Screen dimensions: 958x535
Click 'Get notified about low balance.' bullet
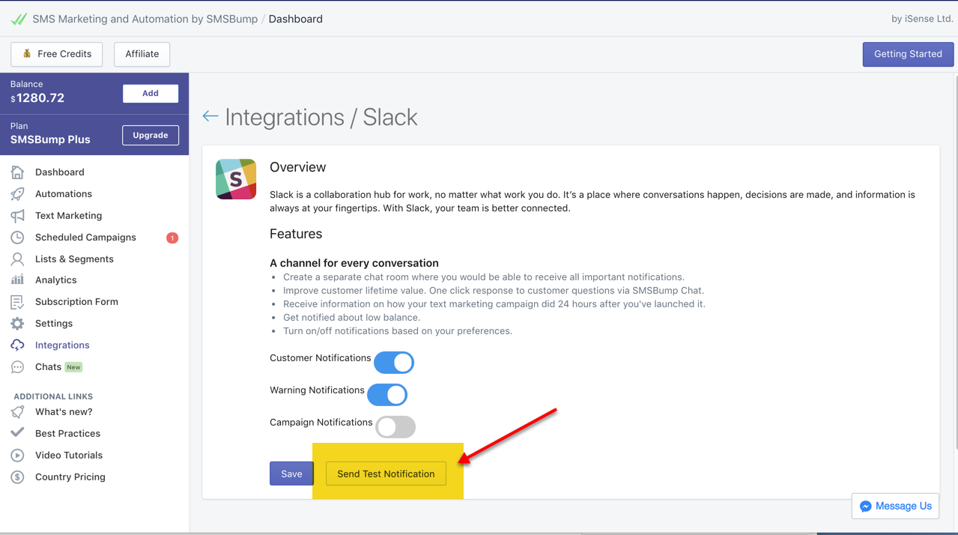(352, 318)
